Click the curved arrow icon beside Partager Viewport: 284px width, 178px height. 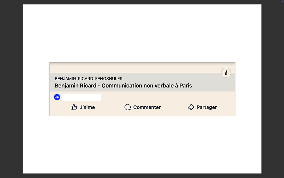click(x=191, y=107)
